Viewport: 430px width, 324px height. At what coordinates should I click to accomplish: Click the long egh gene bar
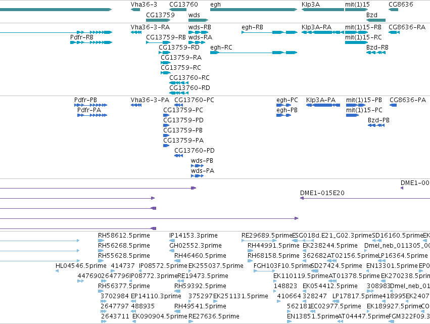(253, 10)
